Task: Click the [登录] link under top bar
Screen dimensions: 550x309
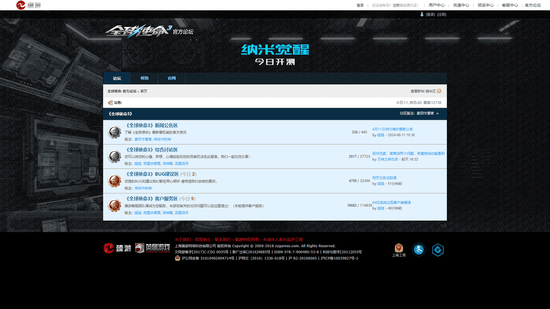Action: (x=430, y=14)
